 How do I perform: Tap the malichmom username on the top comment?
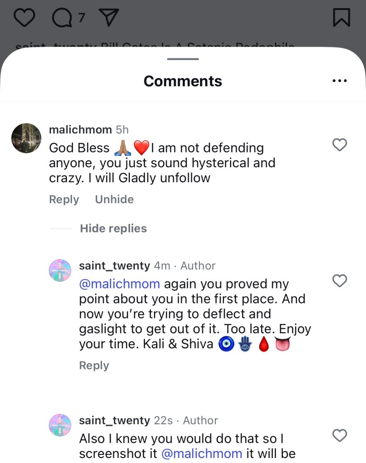tap(80, 130)
